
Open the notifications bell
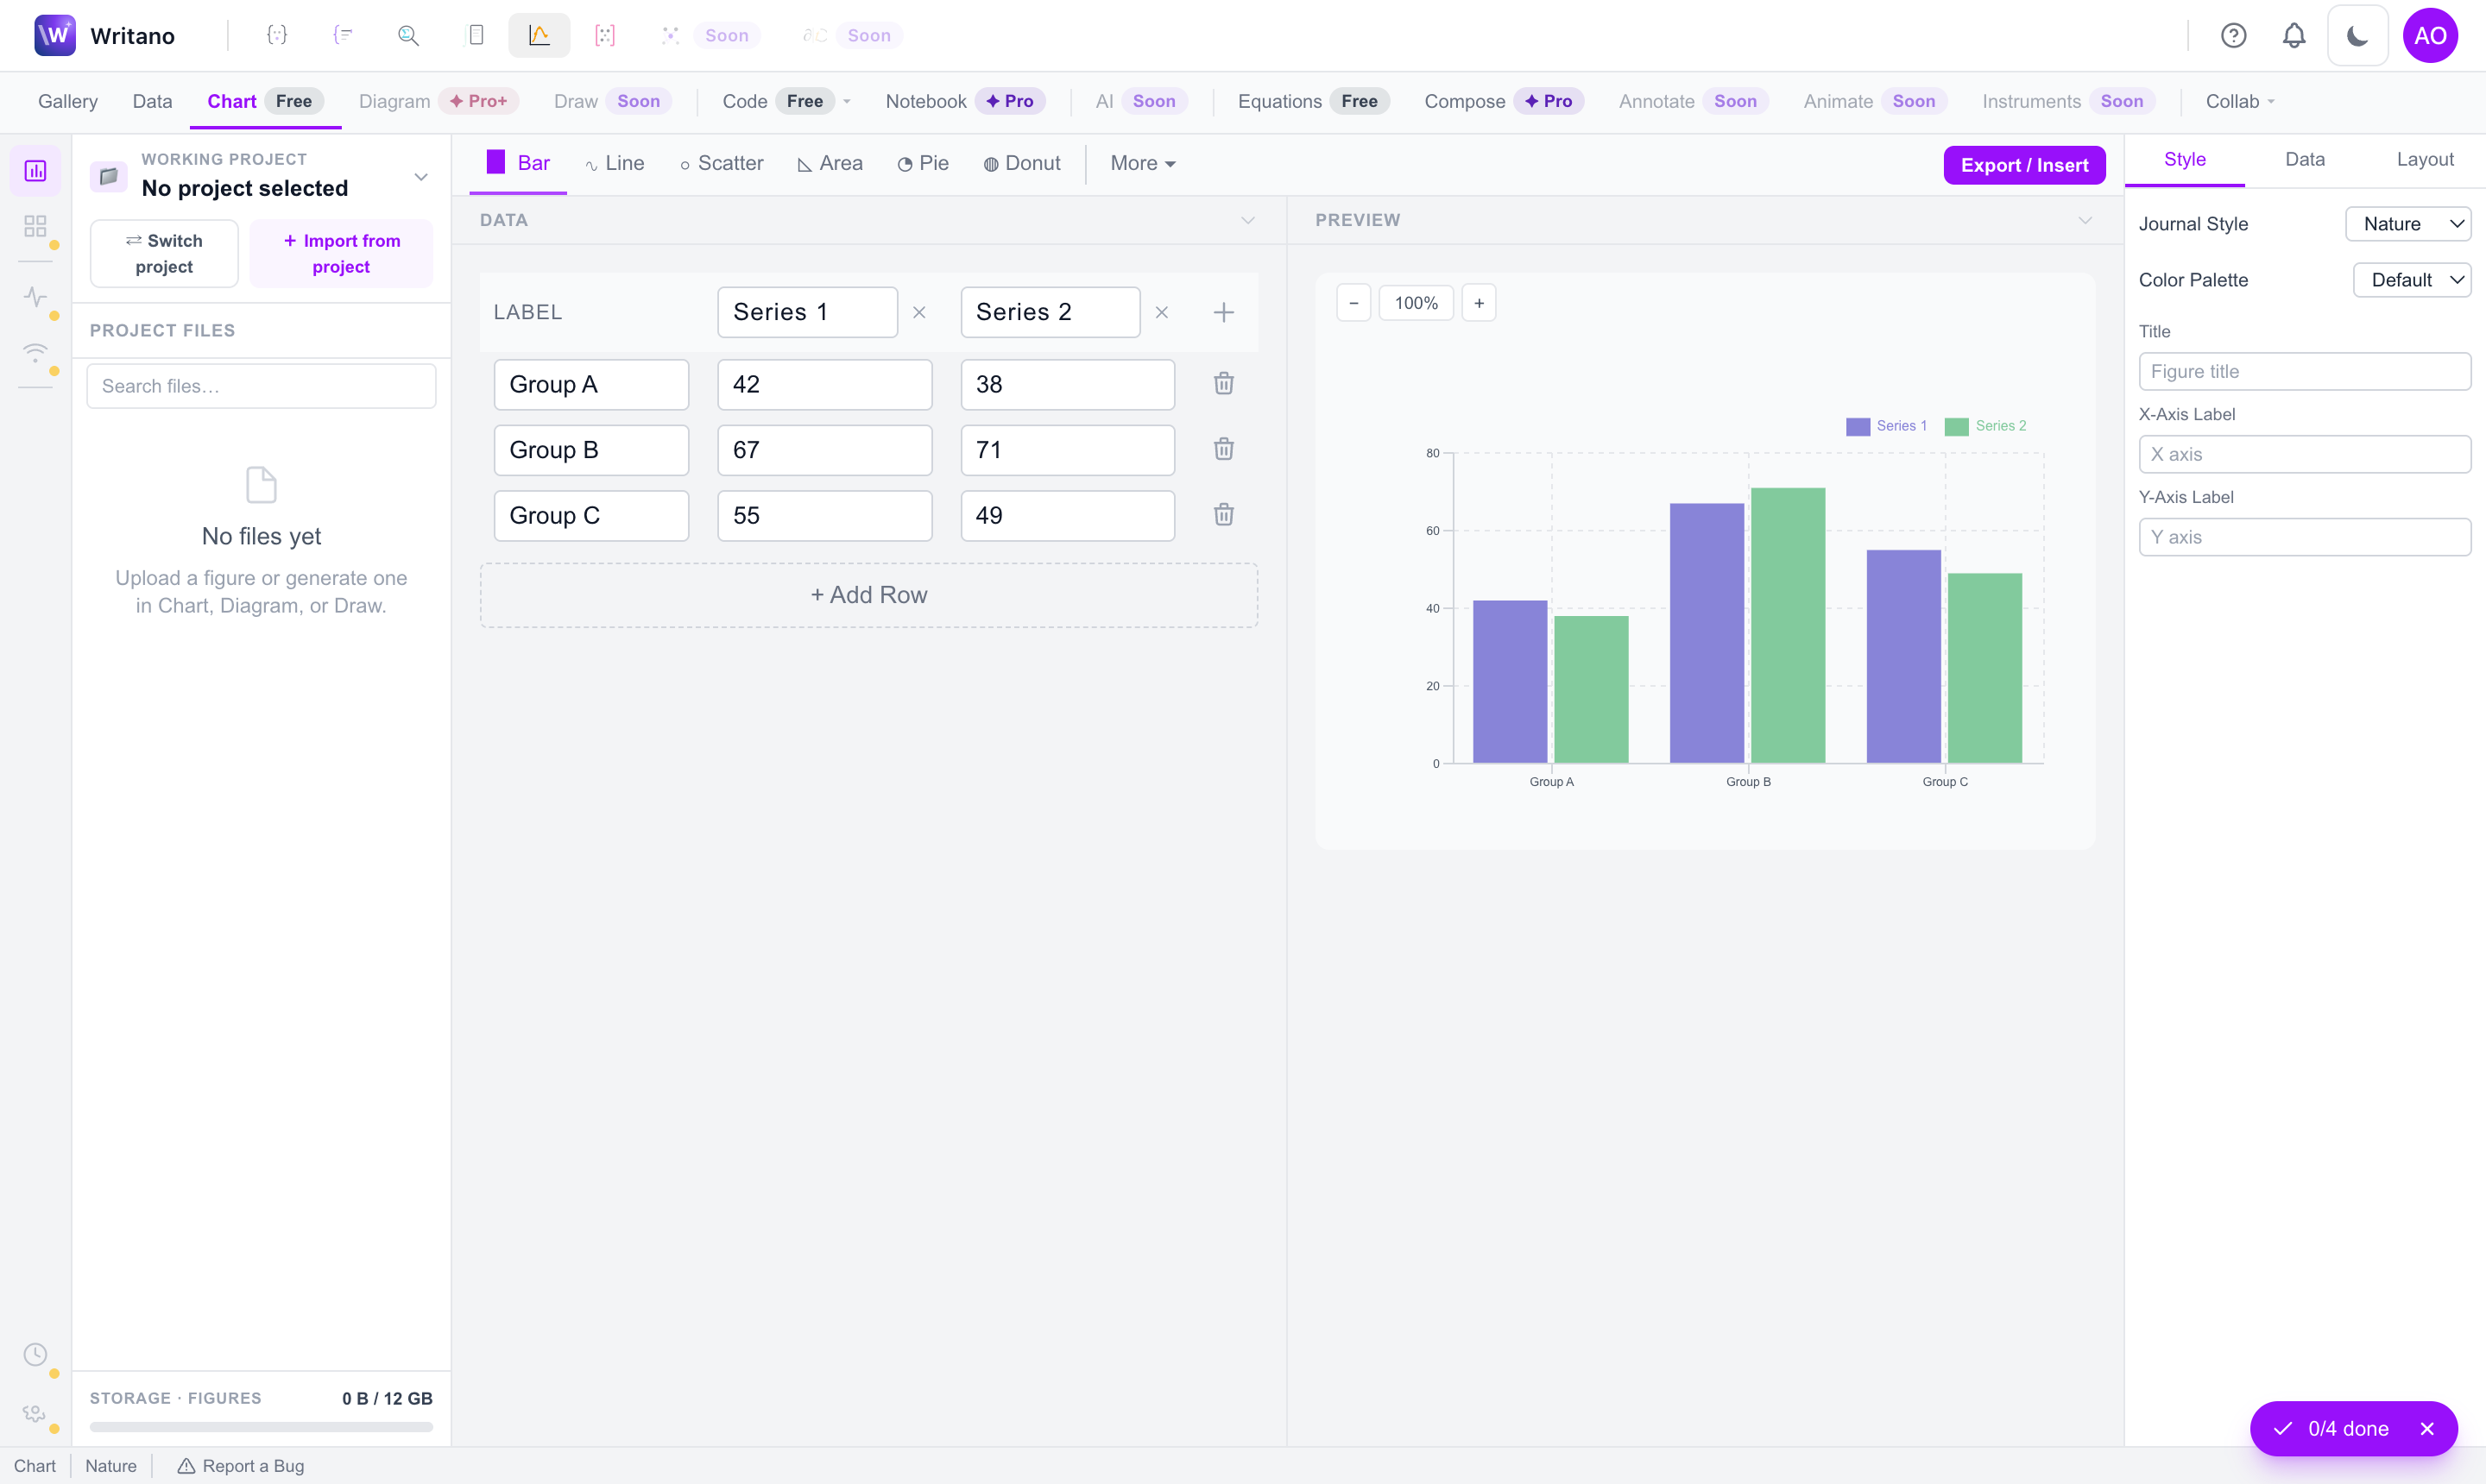point(2293,36)
